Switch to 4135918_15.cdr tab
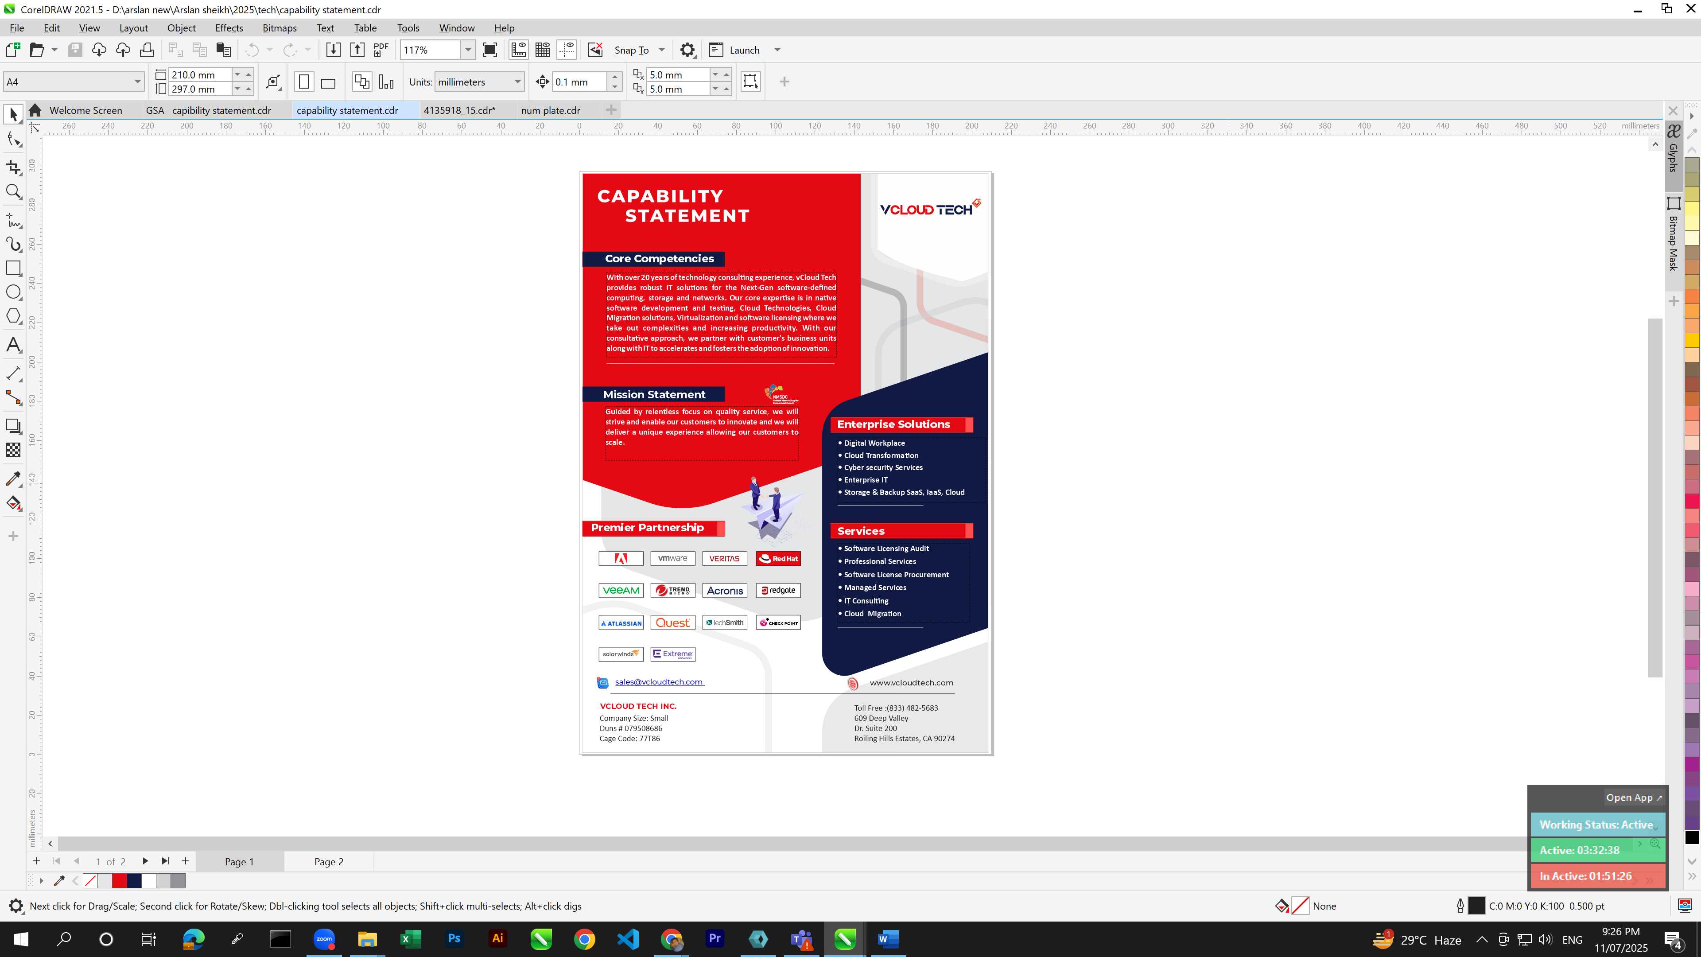 tap(459, 110)
